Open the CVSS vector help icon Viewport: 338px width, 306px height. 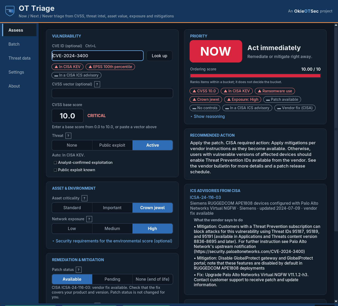coord(97,84)
